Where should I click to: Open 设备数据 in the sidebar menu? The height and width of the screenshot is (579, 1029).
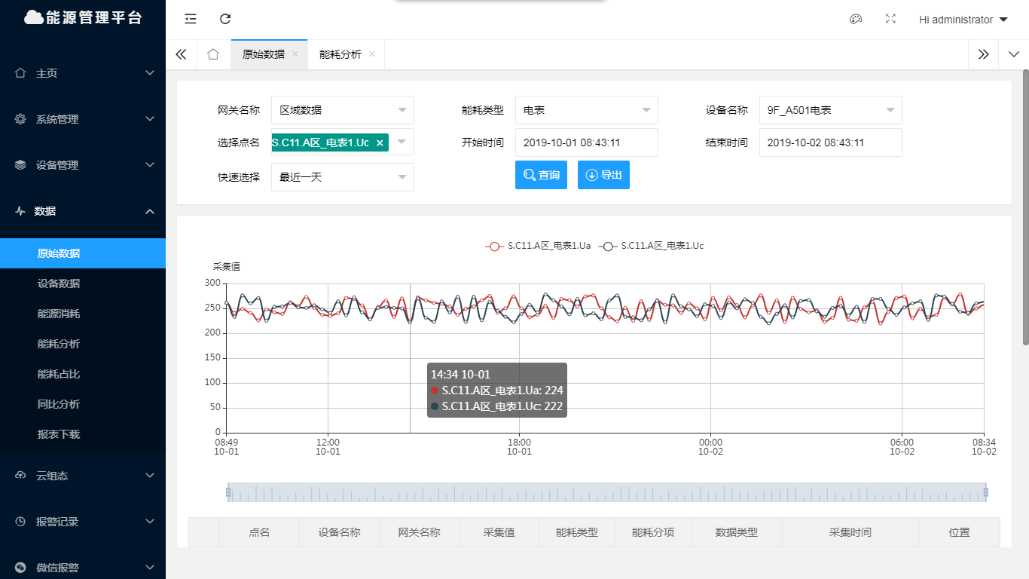(59, 283)
